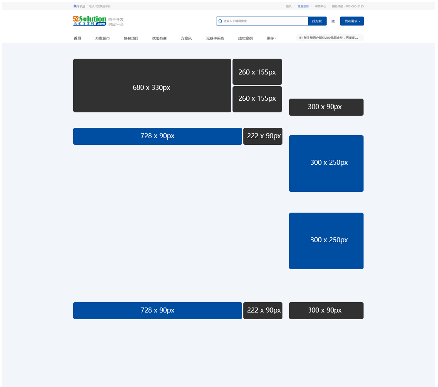Click the 免费注册 register link
This screenshot has width=438, height=387.
pyautogui.click(x=303, y=6)
